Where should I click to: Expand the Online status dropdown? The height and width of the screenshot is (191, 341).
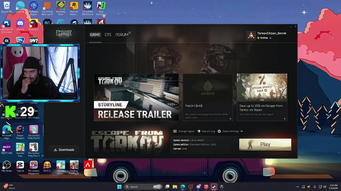265,38
